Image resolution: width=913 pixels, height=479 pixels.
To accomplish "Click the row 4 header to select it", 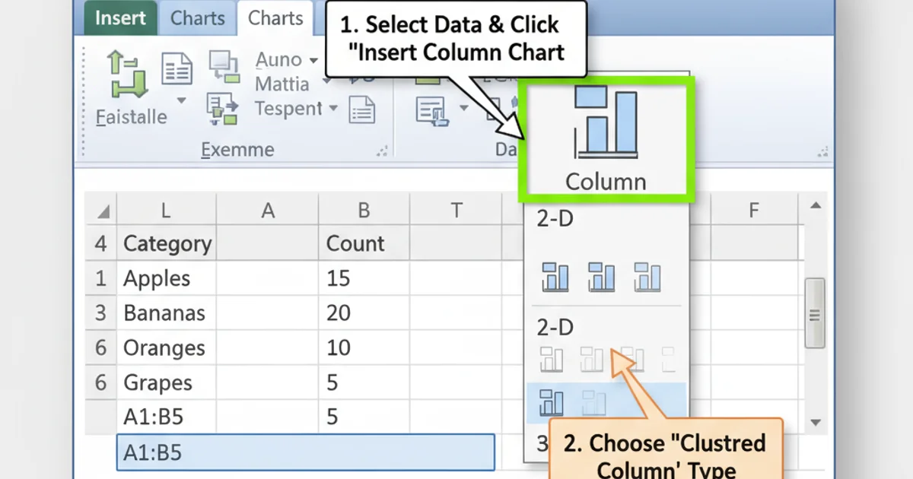I will (101, 243).
